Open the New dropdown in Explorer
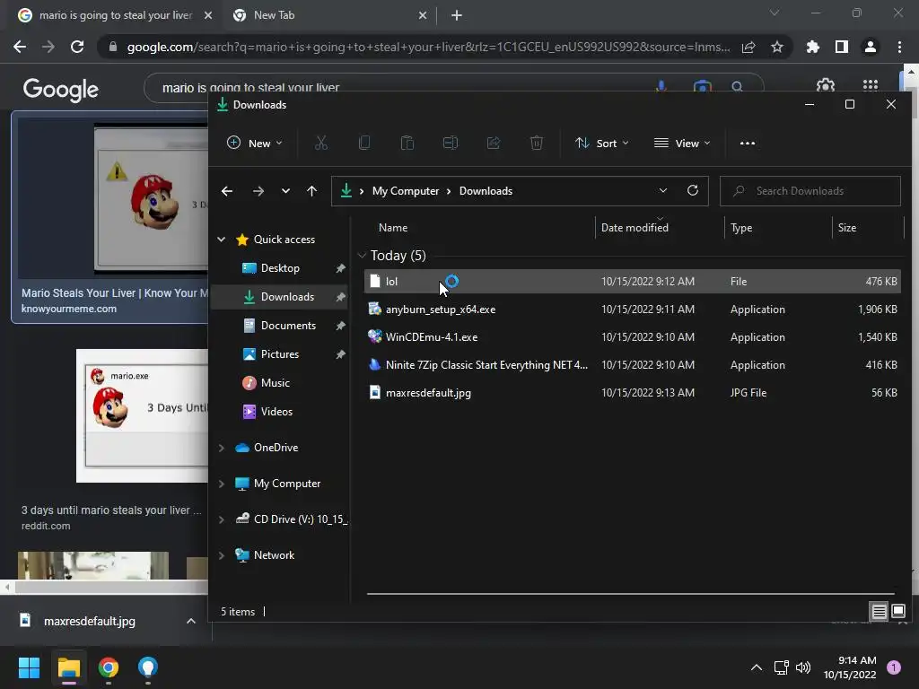Image resolution: width=919 pixels, height=689 pixels. pos(254,143)
